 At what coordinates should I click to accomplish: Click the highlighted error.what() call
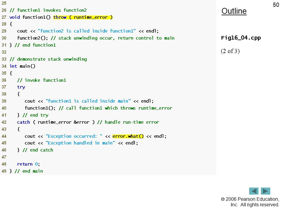click(128, 136)
